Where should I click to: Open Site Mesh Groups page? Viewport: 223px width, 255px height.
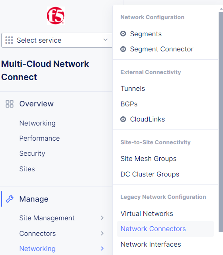tap(149, 159)
